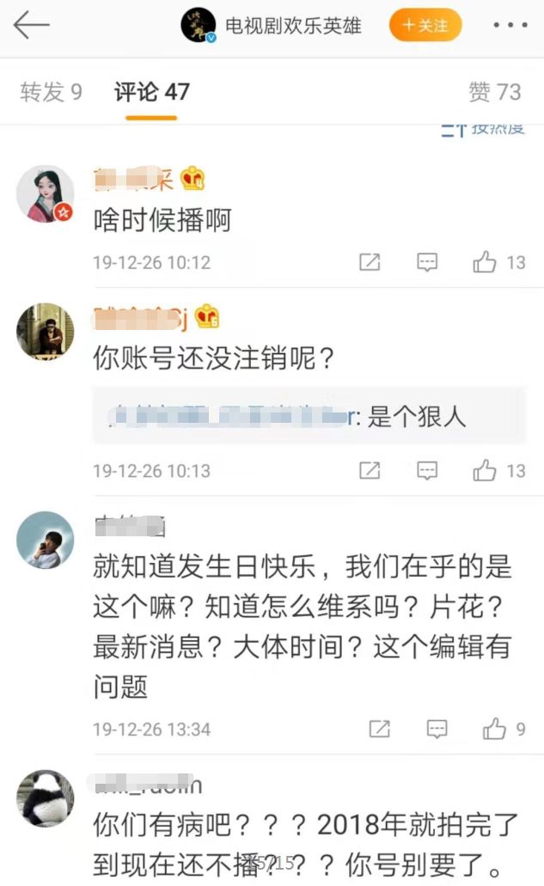Viewport: 544px width, 886px height.
Task: Like the 啥时候播啊 comment
Action: click(486, 263)
